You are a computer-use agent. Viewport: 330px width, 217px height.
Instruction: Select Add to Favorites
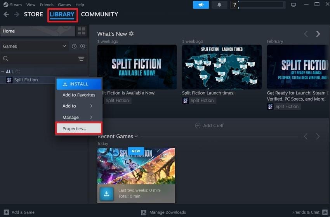[79, 95]
